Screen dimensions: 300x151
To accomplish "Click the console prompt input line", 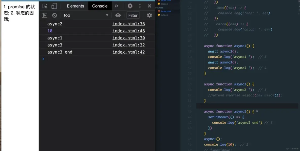I will pos(99,59).
